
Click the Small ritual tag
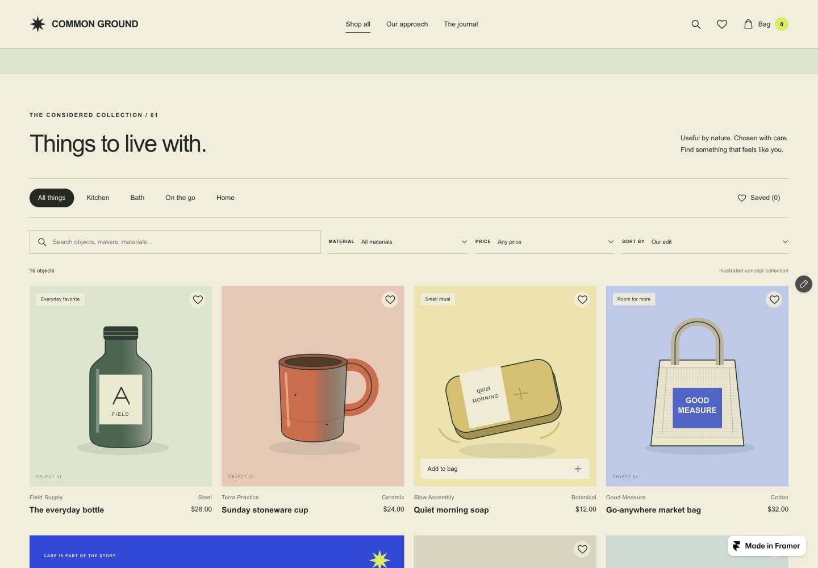[437, 299]
